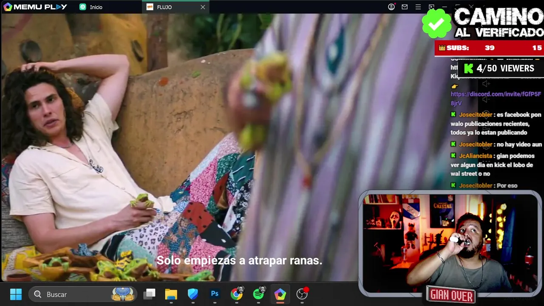Click the search highlight image in Buscar
Screen dimensions: 544x306
click(123, 294)
